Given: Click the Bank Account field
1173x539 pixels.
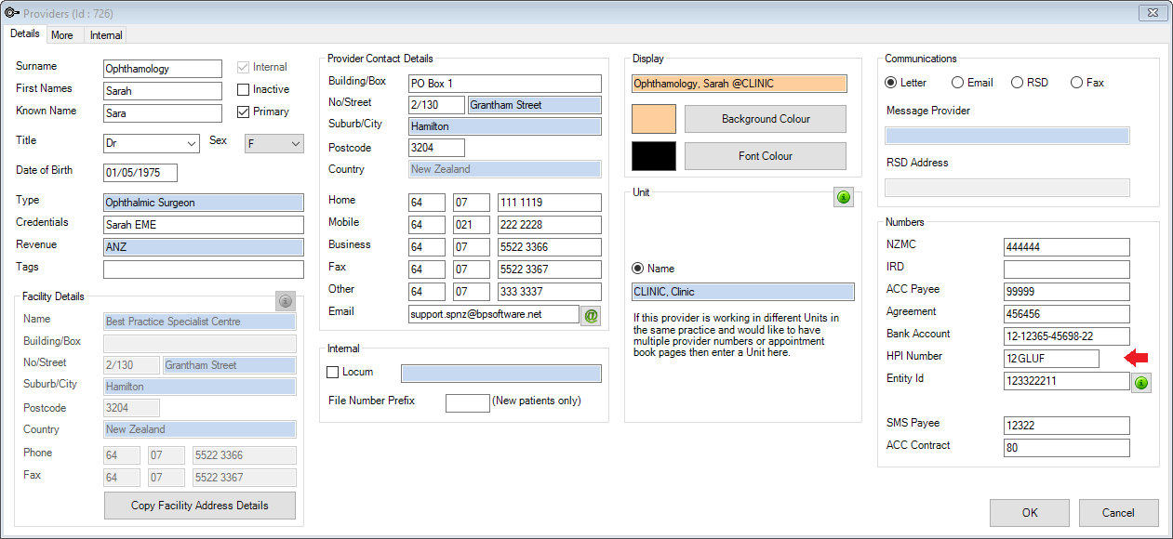Looking at the screenshot, I should (1067, 336).
